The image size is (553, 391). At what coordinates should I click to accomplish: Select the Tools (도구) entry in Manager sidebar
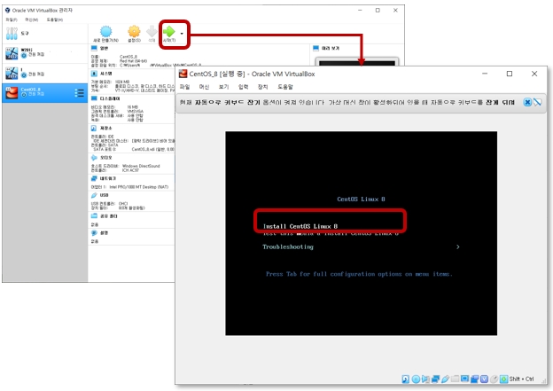tap(44, 34)
